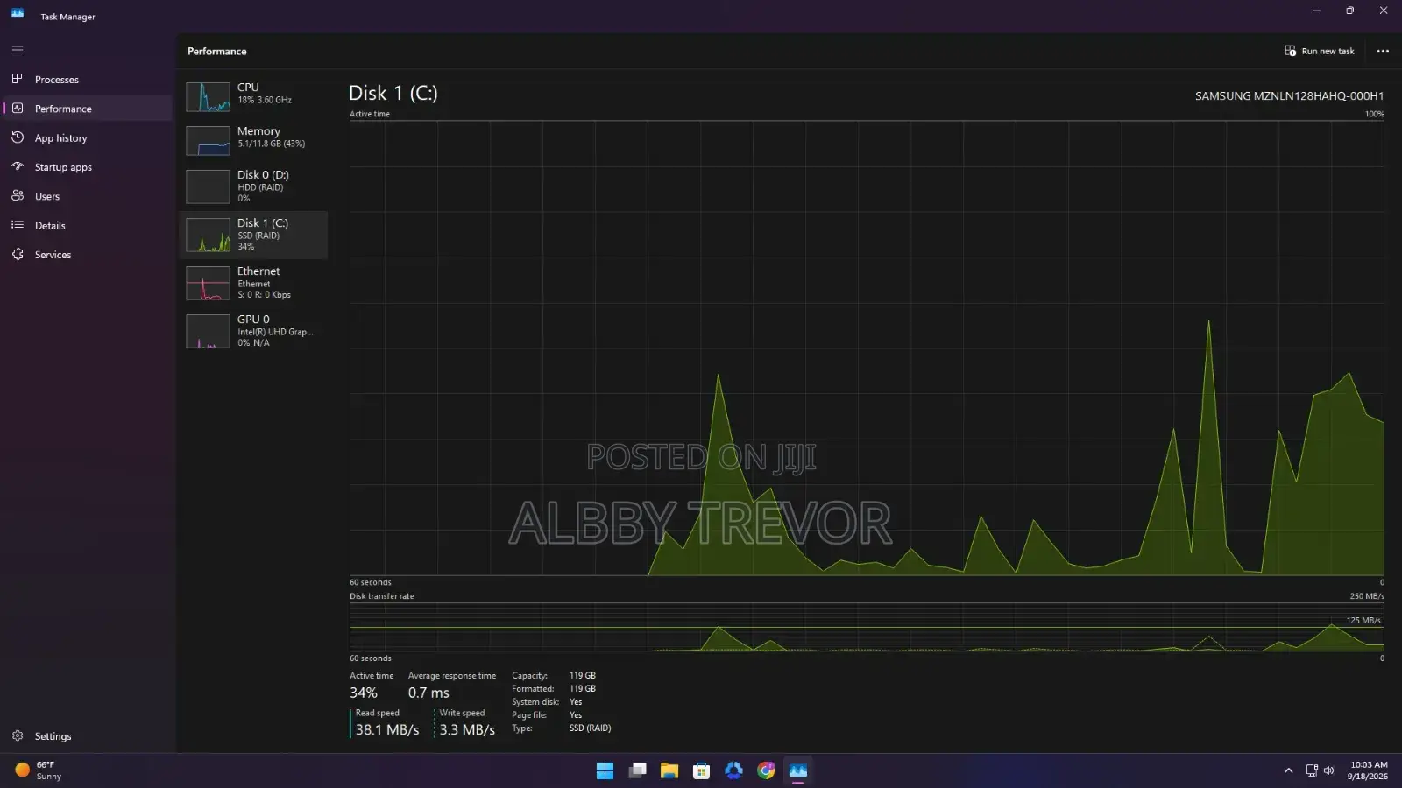Click the Task Manager taskbar icon
Screen dimensions: 1402x788
pyautogui.click(x=797, y=770)
